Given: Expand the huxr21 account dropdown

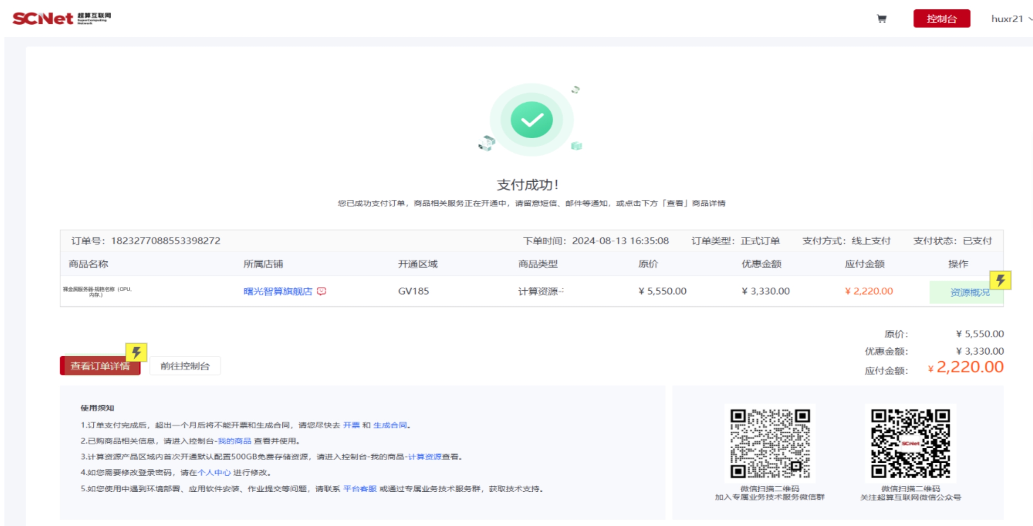Looking at the screenshot, I should [x=1011, y=19].
